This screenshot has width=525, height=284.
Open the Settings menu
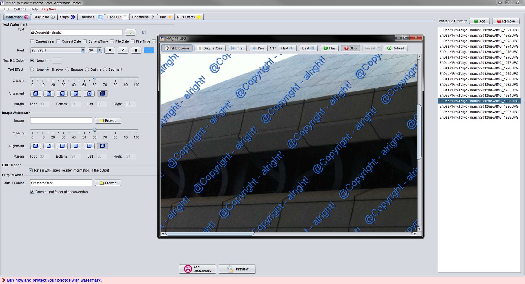click(x=20, y=9)
